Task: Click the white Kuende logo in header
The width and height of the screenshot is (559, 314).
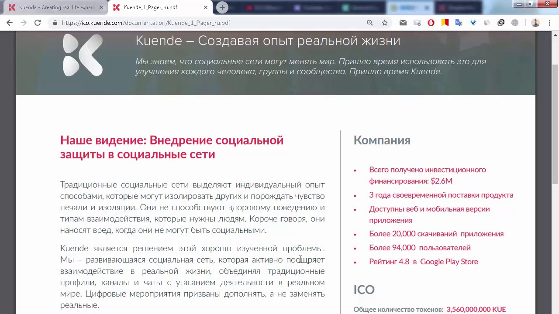Action: (83, 55)
